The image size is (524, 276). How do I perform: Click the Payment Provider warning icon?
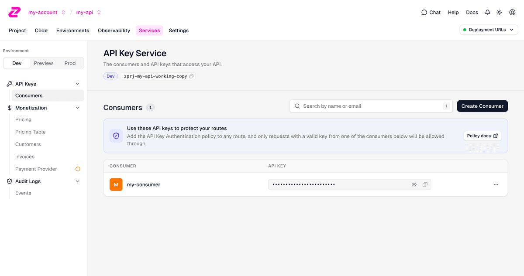[x=78, y=169]
